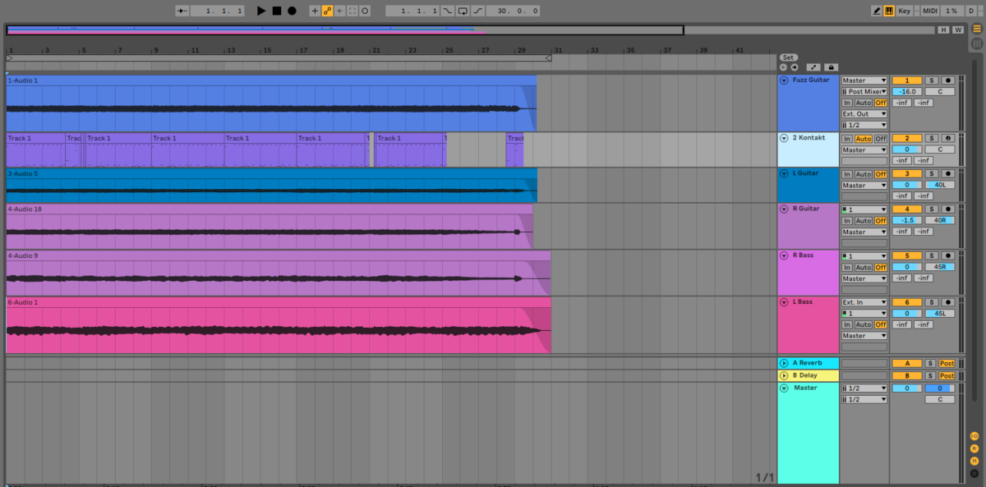Toggle Lock Envelopes padlock icon
The width and height of the screenshot is (986, 487).
click(x=832, y=67)
